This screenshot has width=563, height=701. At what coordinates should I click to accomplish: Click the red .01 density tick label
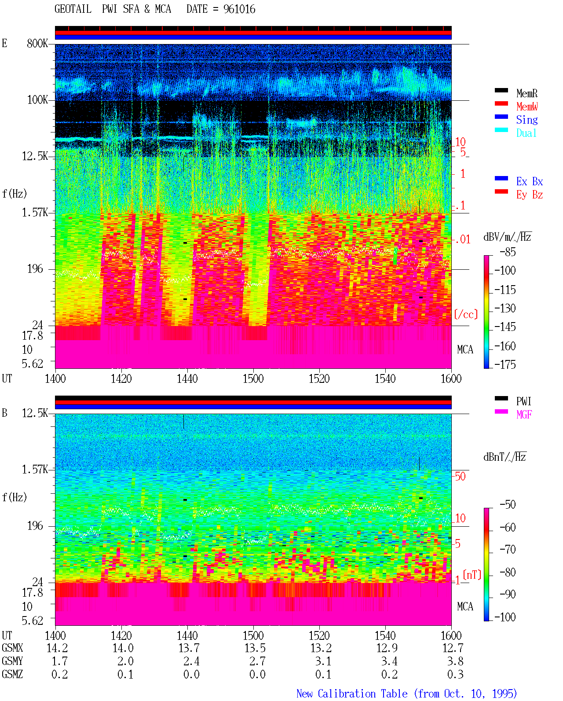coord(462,240)
